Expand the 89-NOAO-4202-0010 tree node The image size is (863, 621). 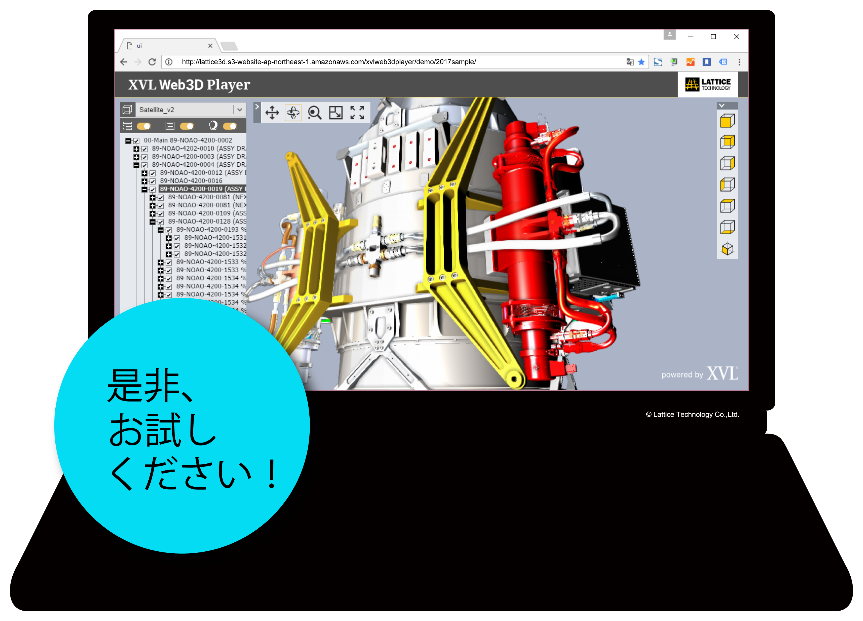coord(136,149)
